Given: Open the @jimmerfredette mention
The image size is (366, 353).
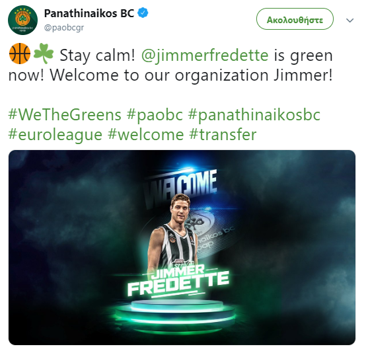Looking at the screenshot, I should point(205,56).
